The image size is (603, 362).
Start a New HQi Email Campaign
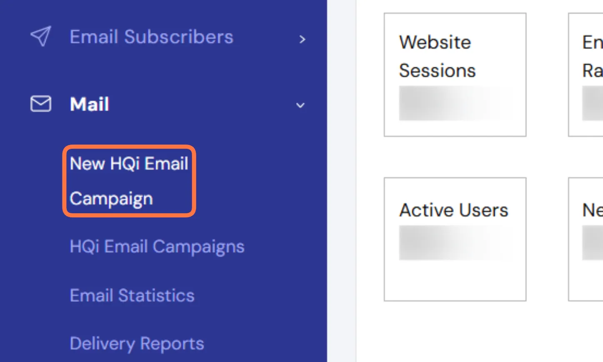[x=129, y=181]
